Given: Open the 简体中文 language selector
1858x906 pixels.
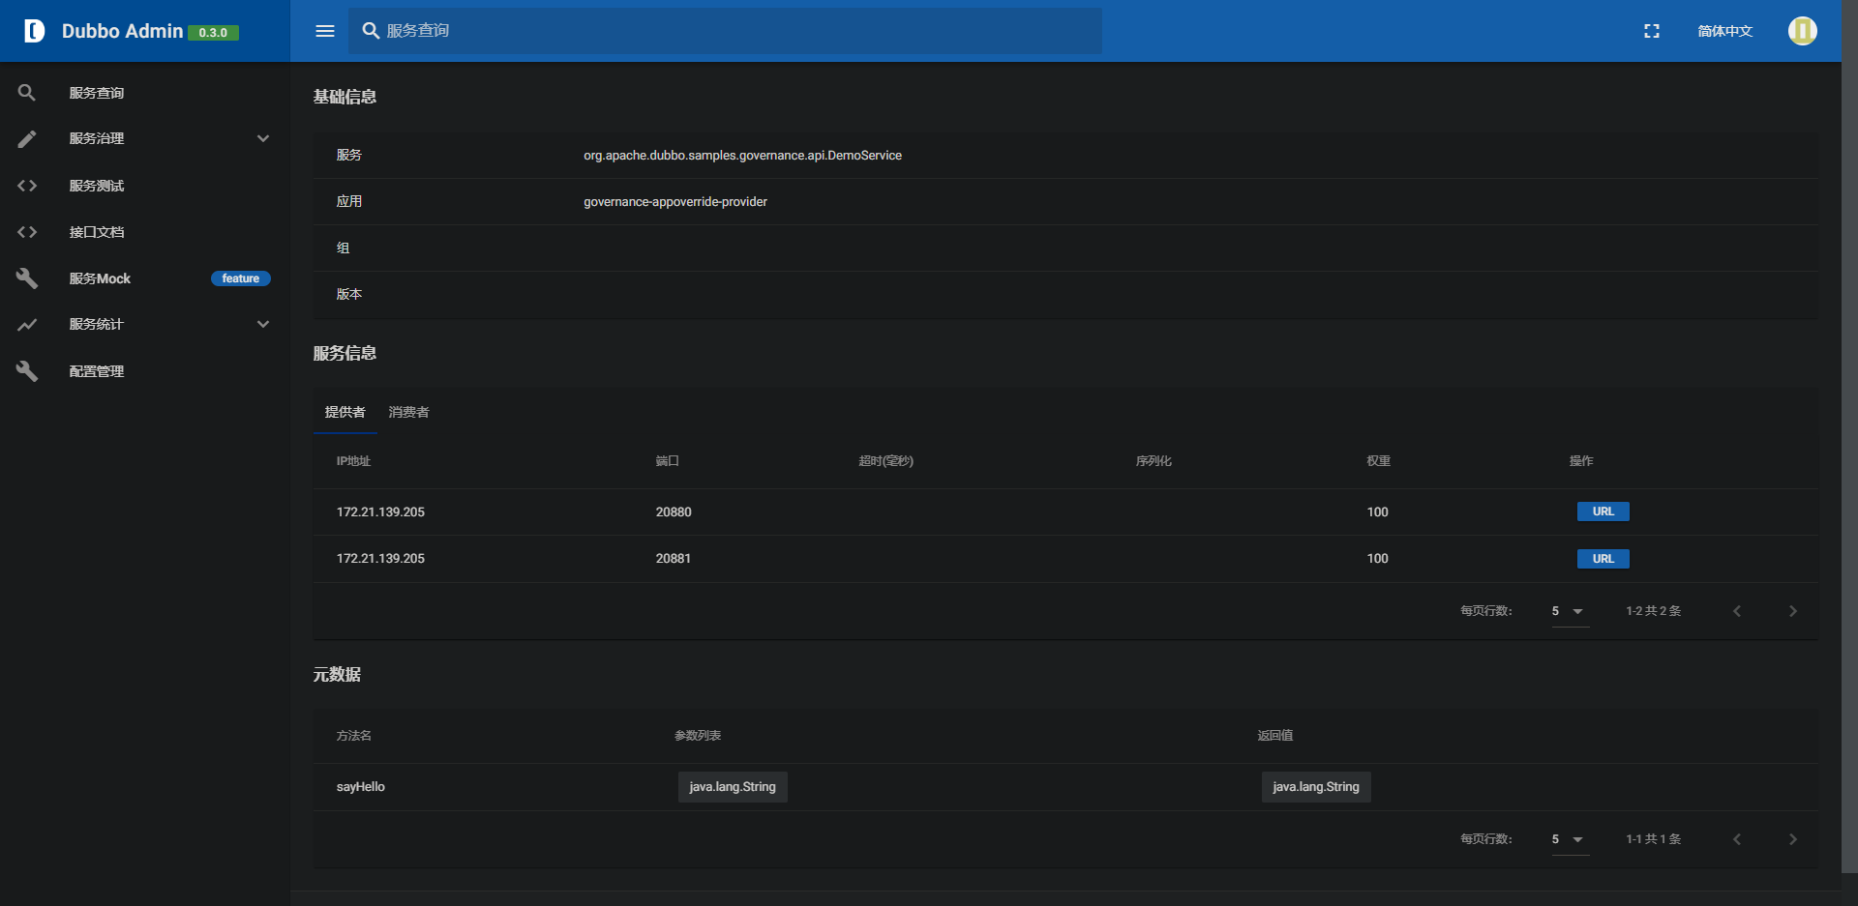Looking at the screenshot, I should [1724, 31].
